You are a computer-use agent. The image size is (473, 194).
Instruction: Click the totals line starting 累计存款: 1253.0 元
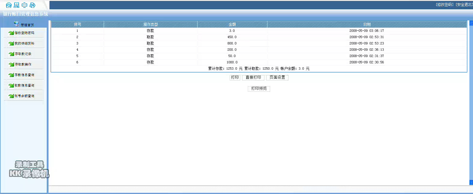tap(259, 68)
